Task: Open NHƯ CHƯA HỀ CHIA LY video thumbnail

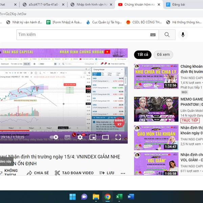Action: tap(156, 76)
